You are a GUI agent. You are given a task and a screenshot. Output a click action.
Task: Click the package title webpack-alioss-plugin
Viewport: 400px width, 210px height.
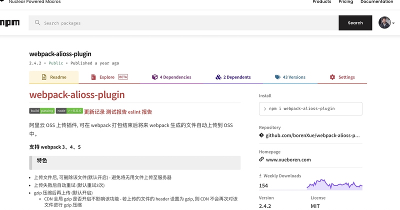coord(60,54)
